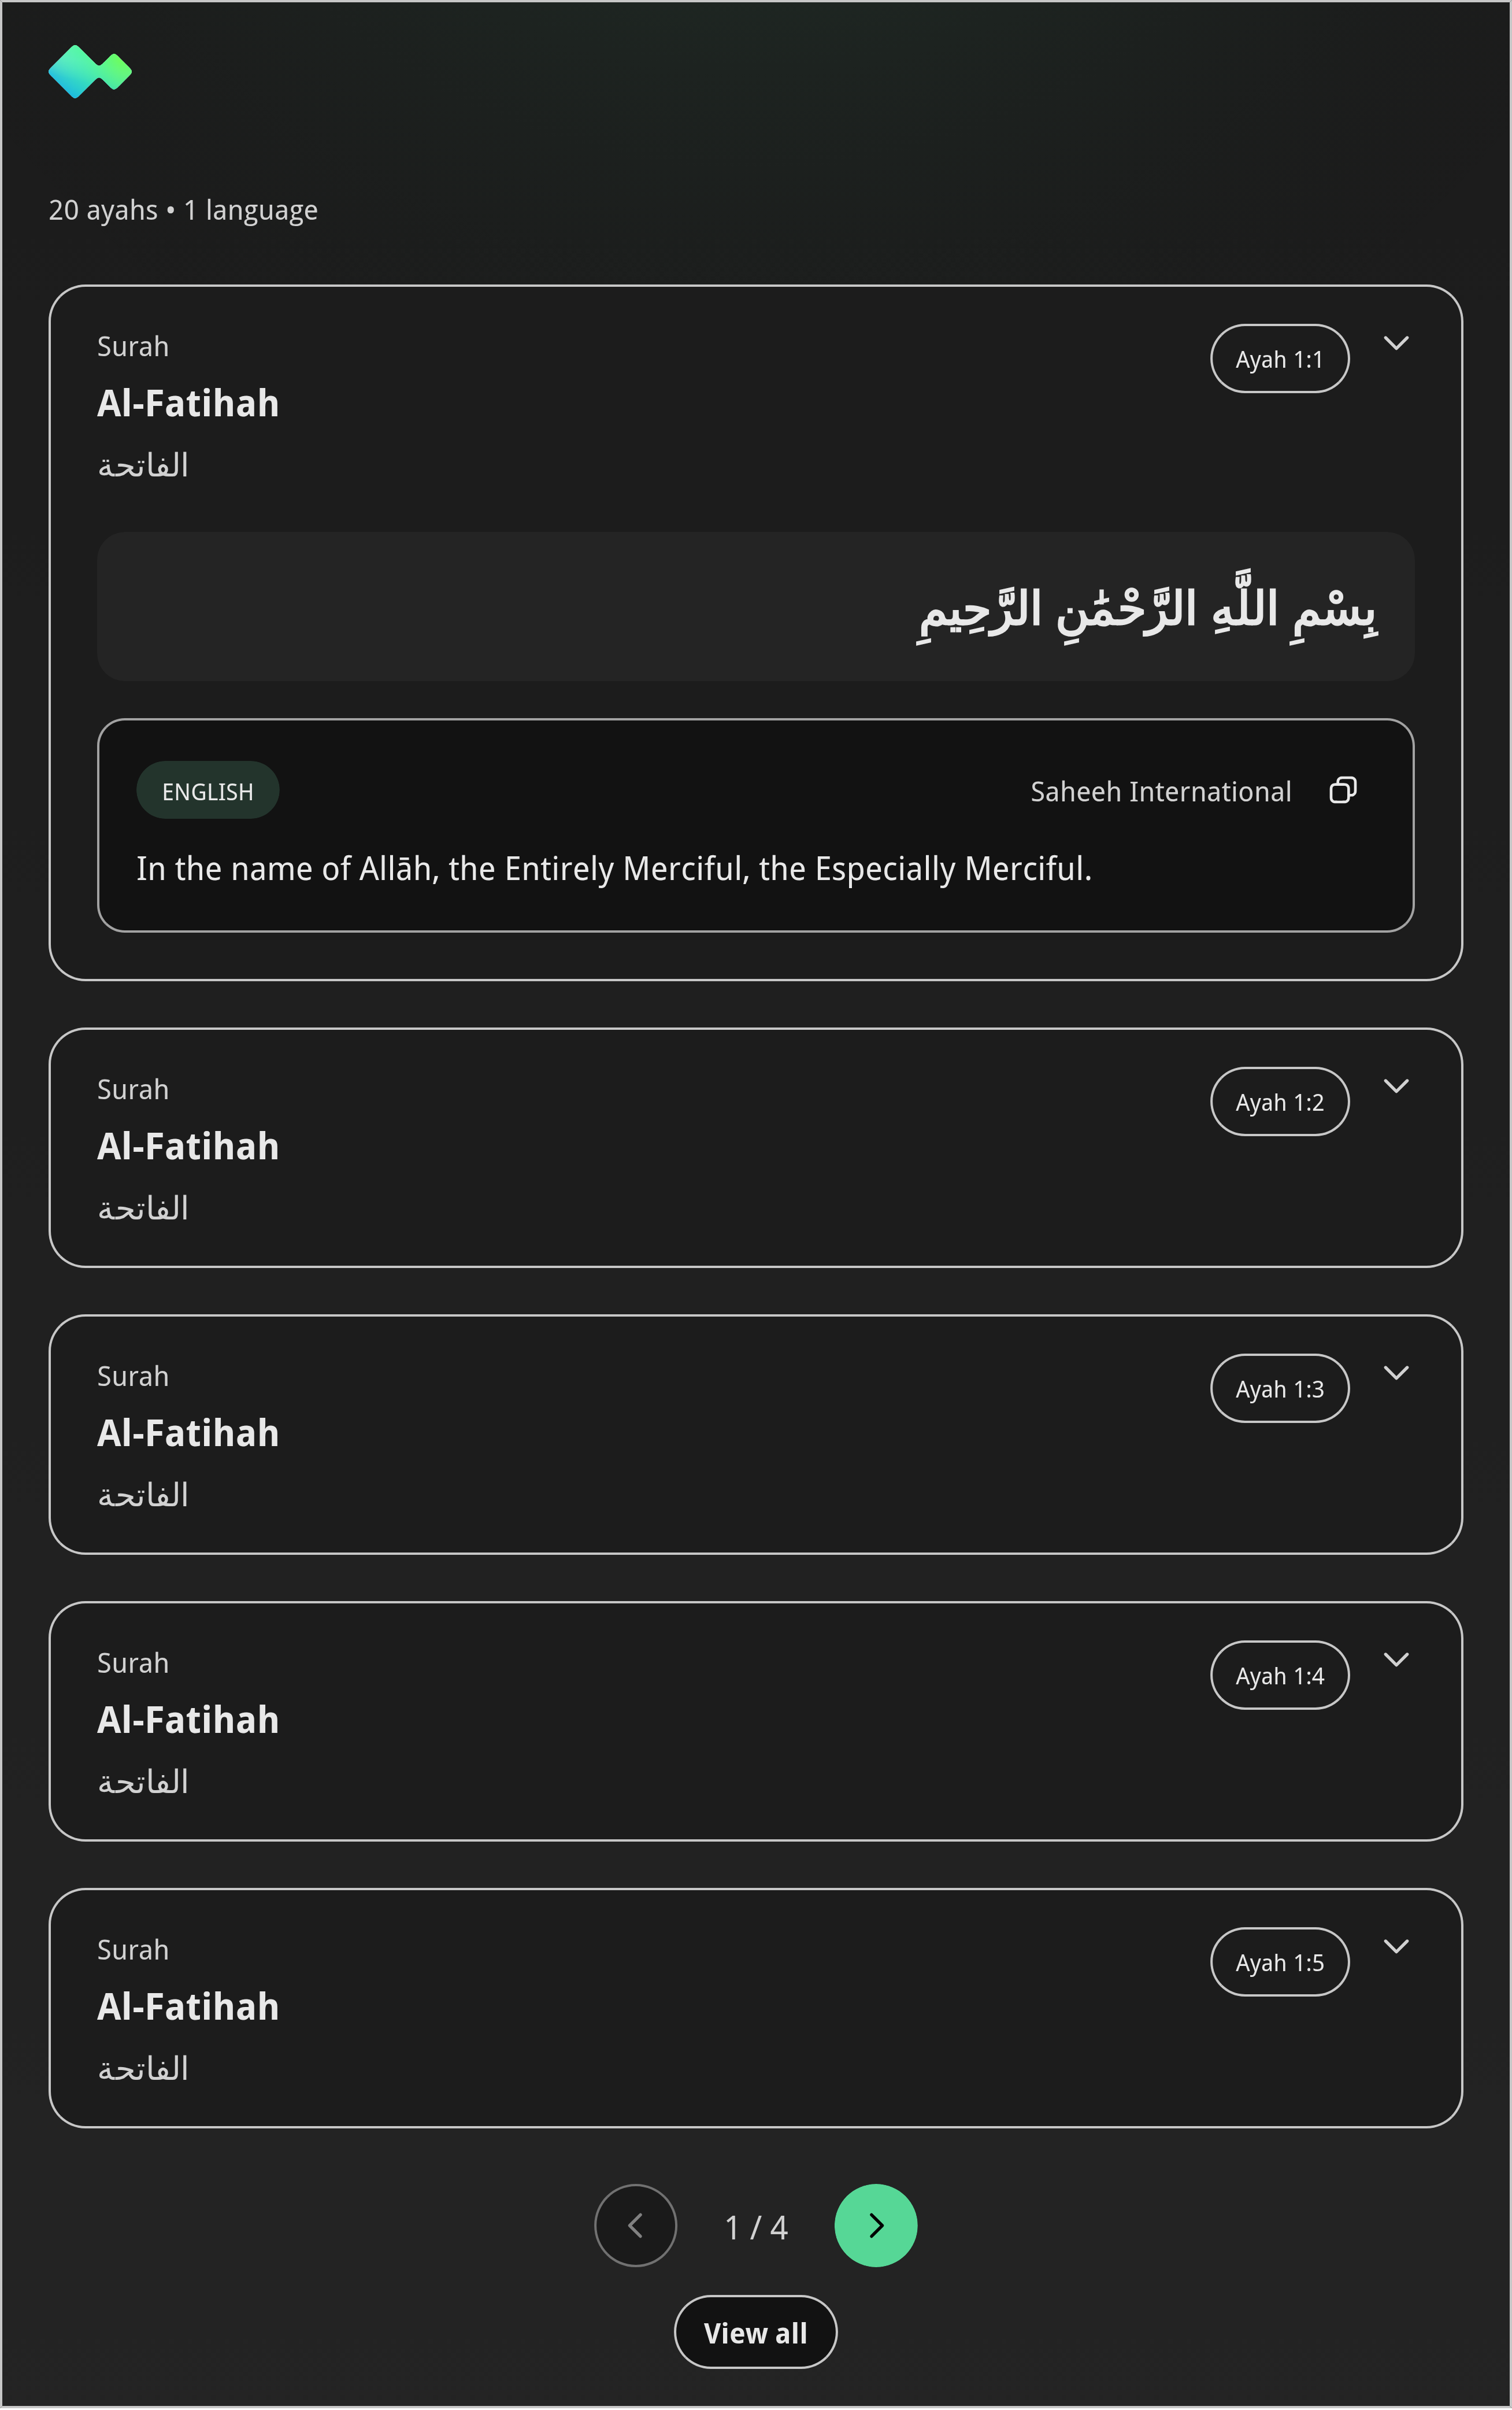Image resolution: width=1512 pixels, height=2410 pixels.
Task: Expand the Ayah 1:2 card
Action: coord(1397,1086)
